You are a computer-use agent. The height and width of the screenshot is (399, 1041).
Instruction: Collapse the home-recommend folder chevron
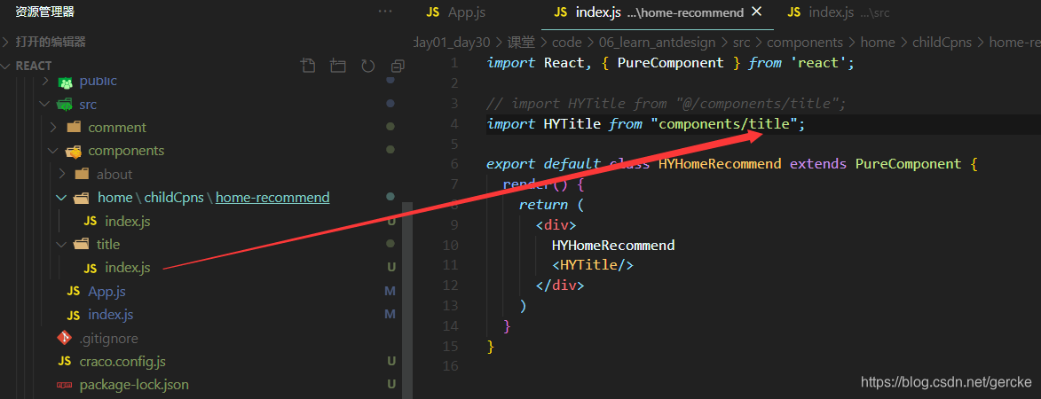click(62, 198)
